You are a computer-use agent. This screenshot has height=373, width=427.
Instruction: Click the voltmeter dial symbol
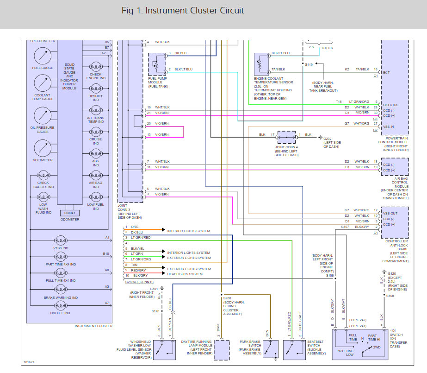click(43, 148)
